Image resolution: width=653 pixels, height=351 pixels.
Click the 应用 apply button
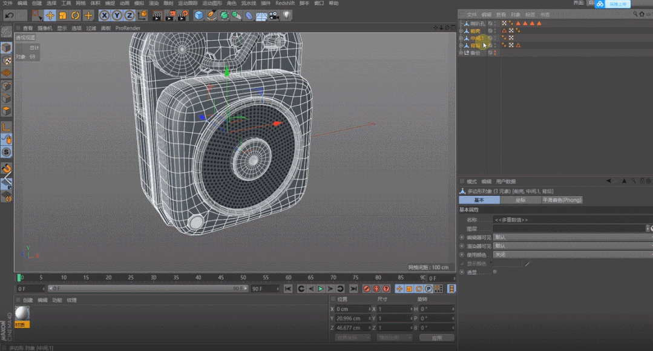point(436,338)
